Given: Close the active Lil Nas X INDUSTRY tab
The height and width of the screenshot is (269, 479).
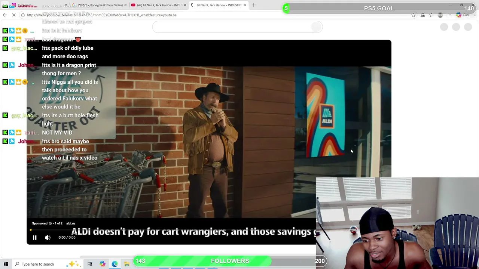Looking at the screenshot, I should pyautogui.click(x=245, y=5).
